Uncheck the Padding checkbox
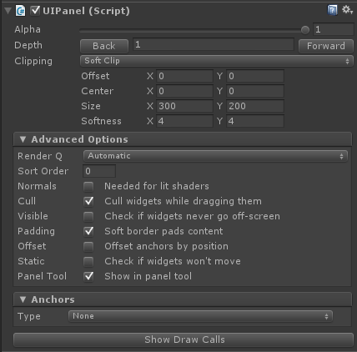 (88, 232)
